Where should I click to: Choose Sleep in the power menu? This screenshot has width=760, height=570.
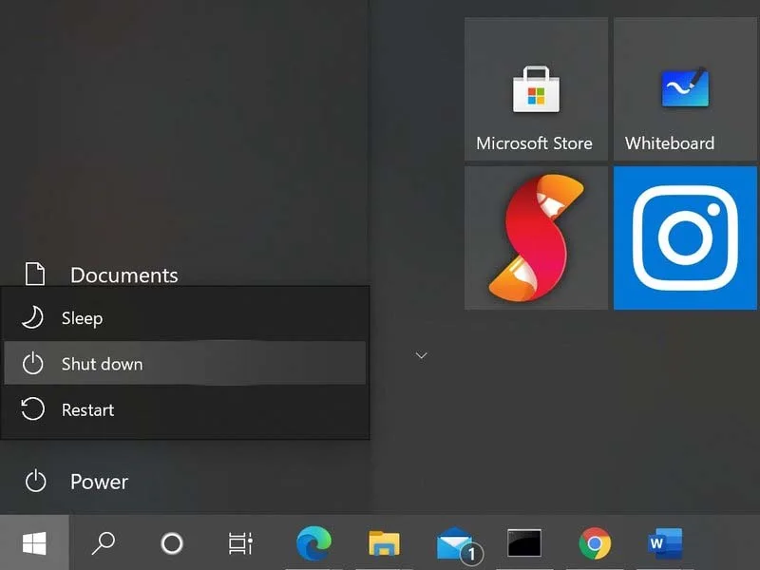184,318
